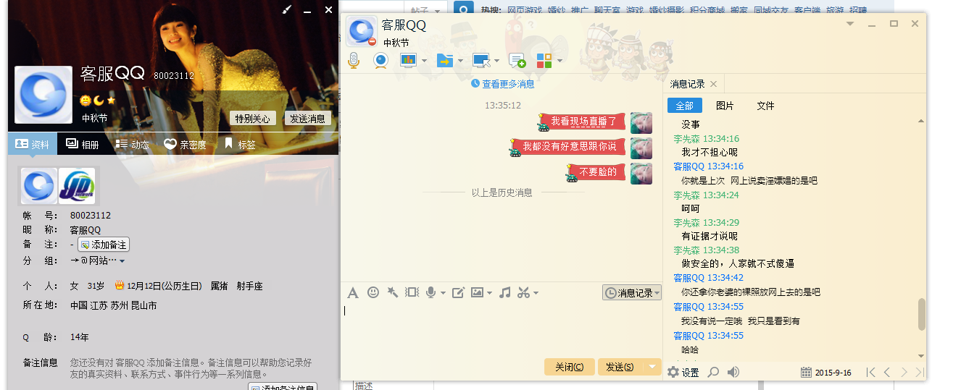The image size is (961, 390).
Task: Expand the apps grid dropdown arrow
Action: click(559, 61)
